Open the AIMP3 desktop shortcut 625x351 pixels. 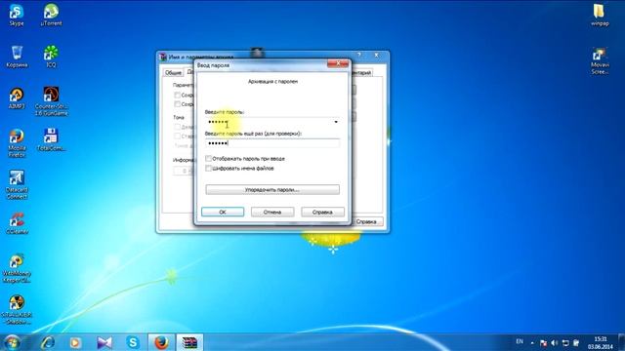click(17, 97)
